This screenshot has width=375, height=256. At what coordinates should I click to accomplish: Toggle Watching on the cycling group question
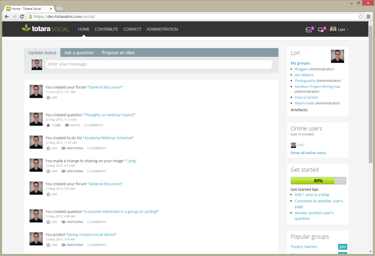pos(72,222)
